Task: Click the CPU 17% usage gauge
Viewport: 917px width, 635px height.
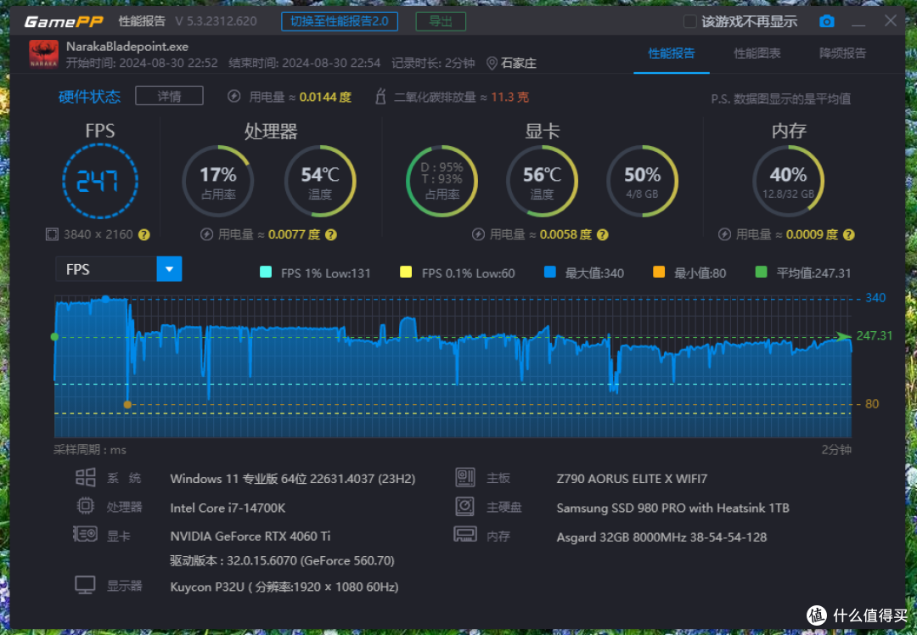Action: point(218,182)
